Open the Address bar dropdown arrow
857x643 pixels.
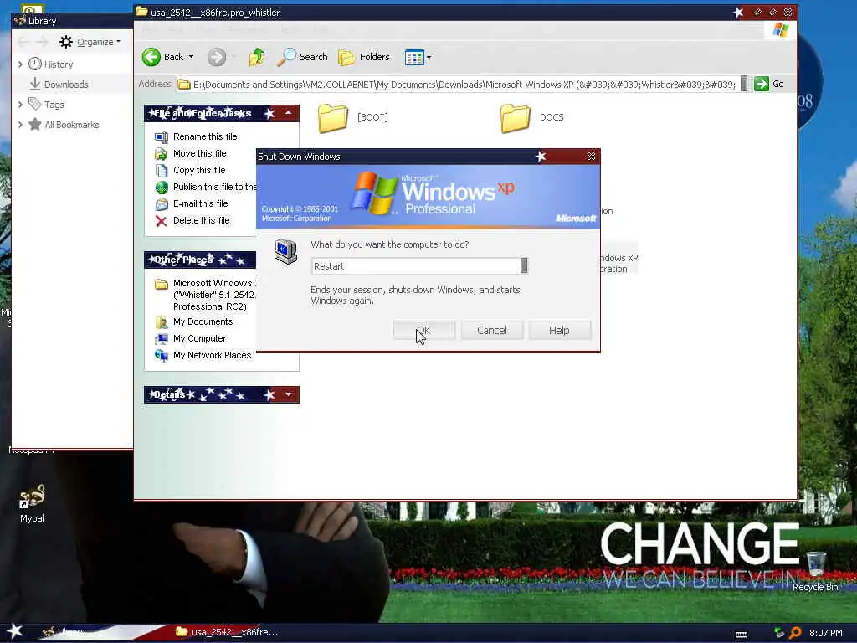point(744,84)
